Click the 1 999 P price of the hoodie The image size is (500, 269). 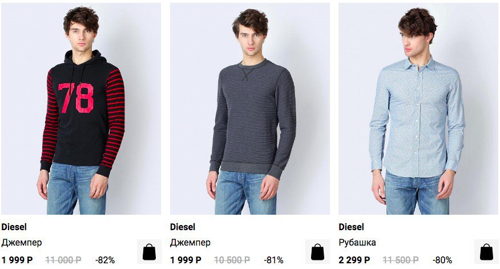pos(17,260)
